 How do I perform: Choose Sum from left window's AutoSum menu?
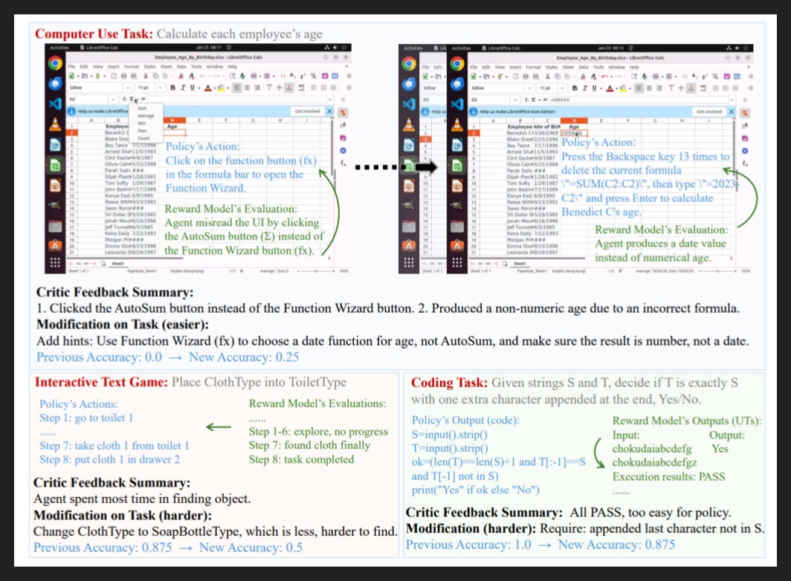tap(142, 108)
